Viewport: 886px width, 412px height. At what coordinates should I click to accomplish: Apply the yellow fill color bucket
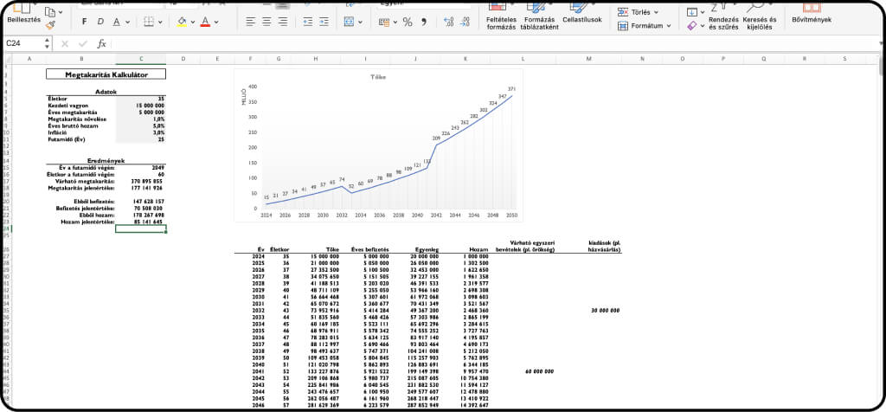[181, 21]
